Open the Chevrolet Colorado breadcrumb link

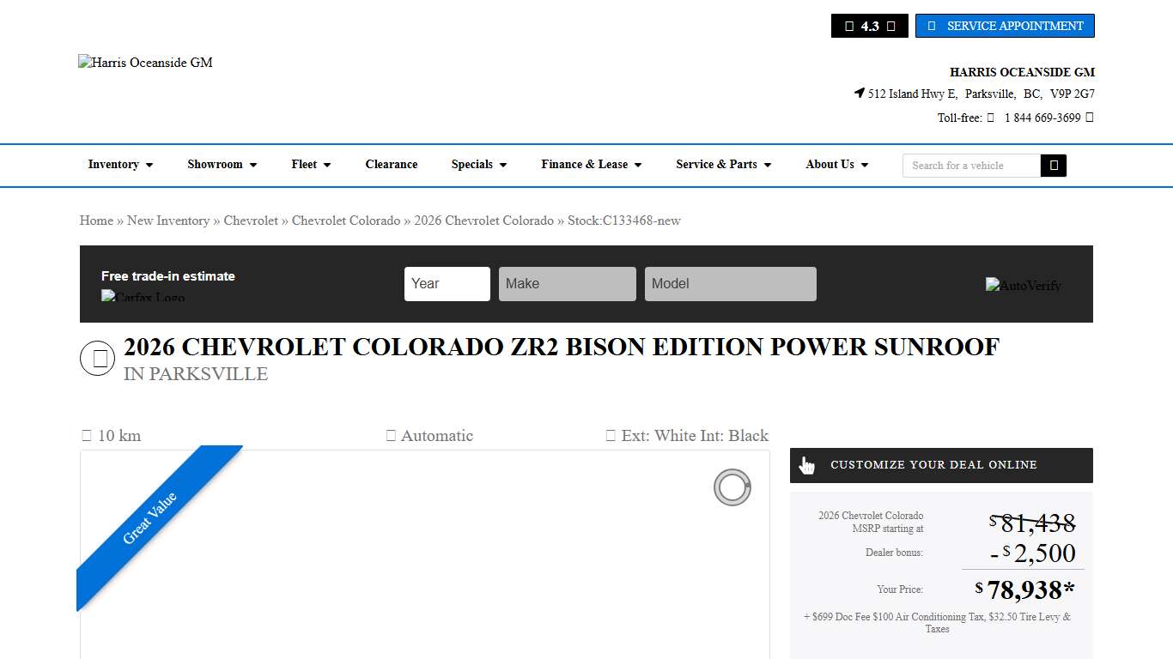coord(346,221)
